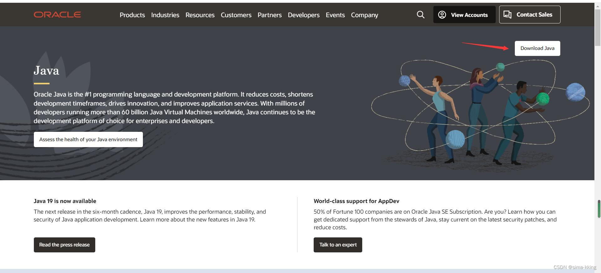Click World-class support for AppDev heading

click(356, 201)
